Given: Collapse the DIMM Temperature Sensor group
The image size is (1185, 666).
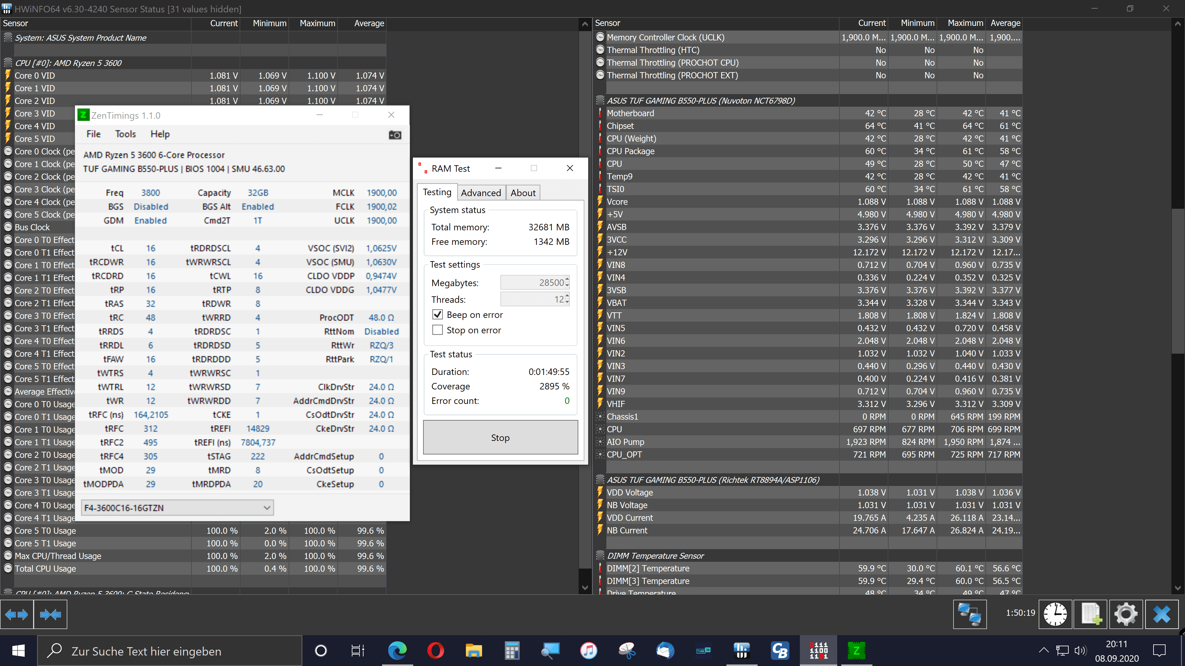Looking at the screenshot, I should pyautogui.click(x=600, y=555).
